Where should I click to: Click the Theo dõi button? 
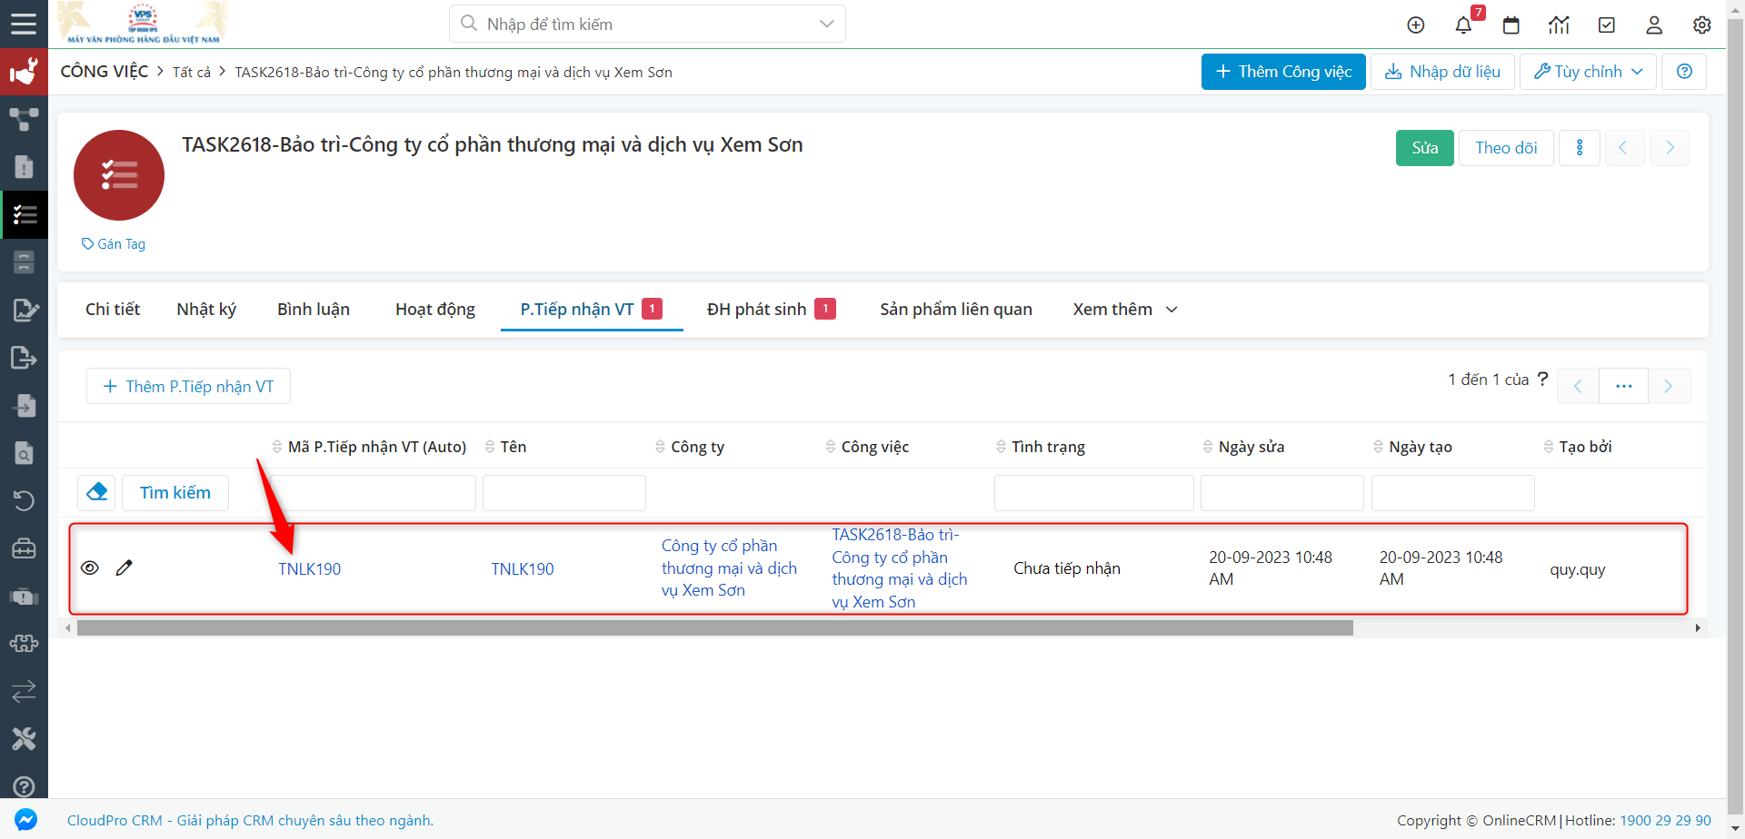(1506, 148)
